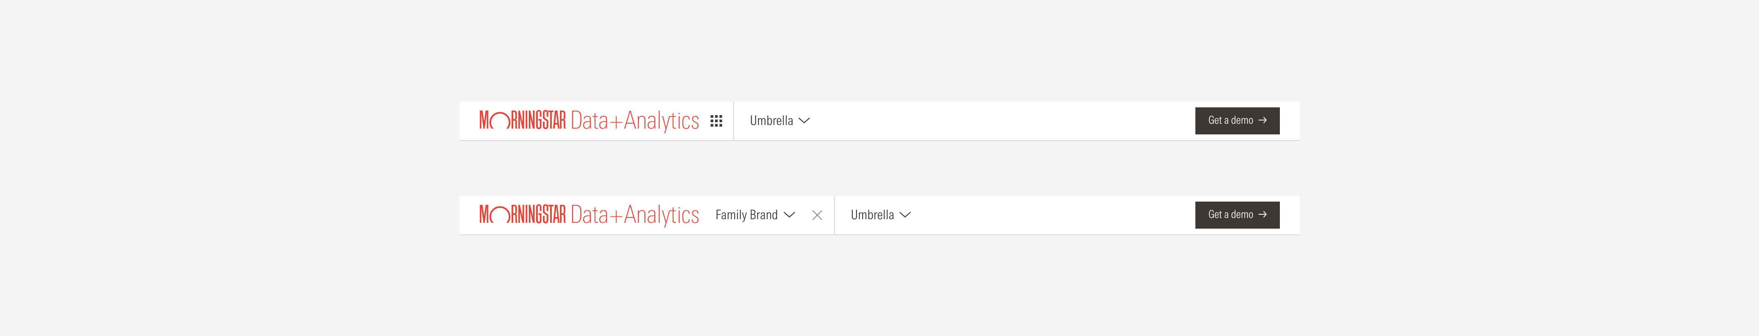Viewport: 1759px width, 336px height.
Task: Click the Morningstar sun-arc logo mark beside the grid icon
Action: [500, 121]
